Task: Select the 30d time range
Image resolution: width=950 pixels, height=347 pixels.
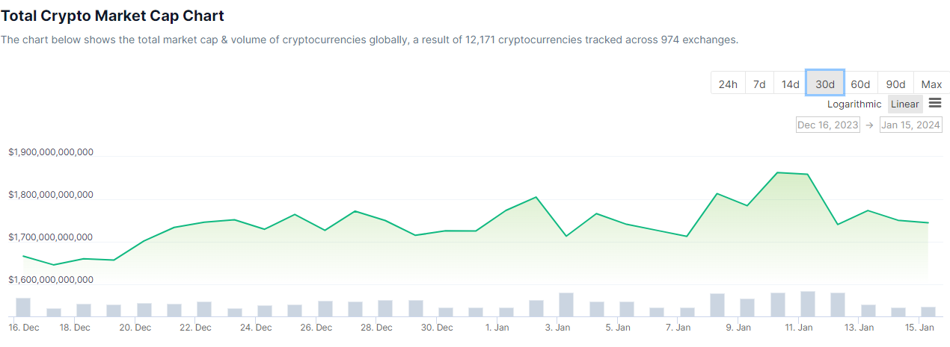Action: click(825, 84)
